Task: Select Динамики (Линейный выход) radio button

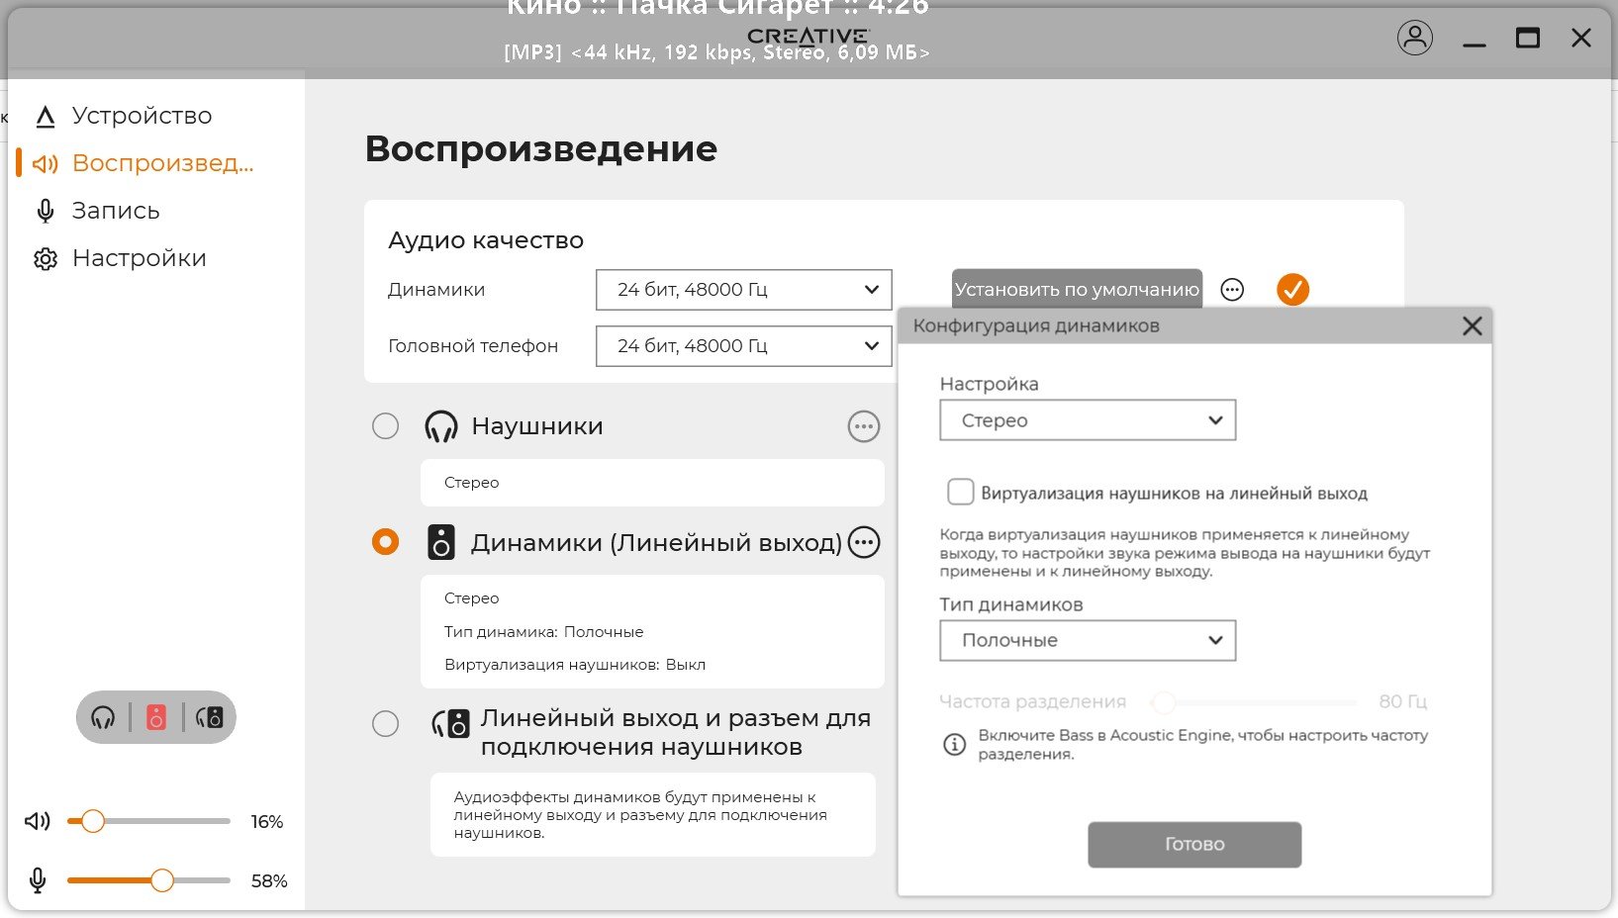Action: coord(385,542)
